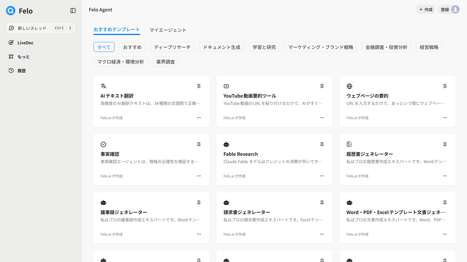Click the new thread chat icon
This screenshot has width=467, height=262.
(11, 28)
